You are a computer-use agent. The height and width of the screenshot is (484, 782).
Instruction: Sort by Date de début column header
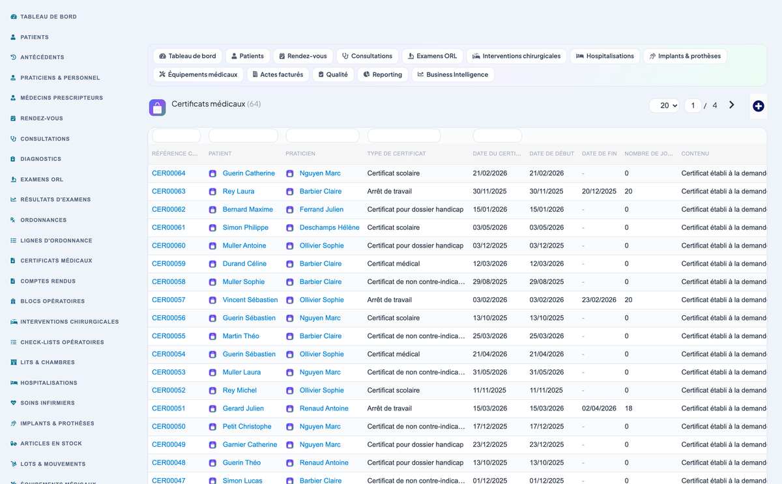coord(552,154)
